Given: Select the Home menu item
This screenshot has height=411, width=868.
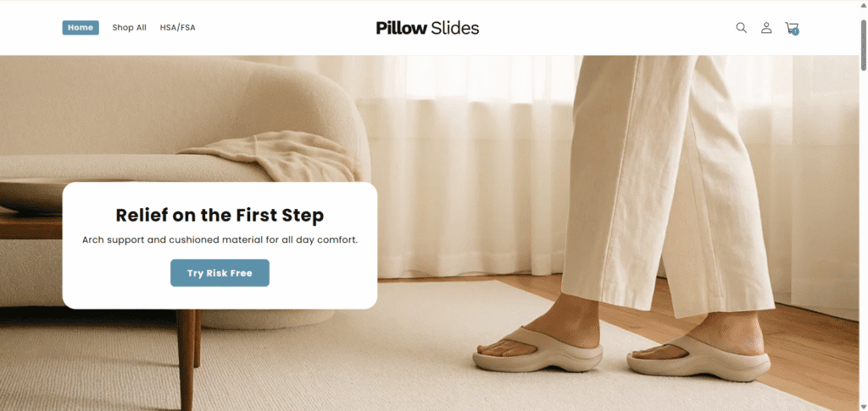Looking at the screenshot, I should pyautogui.click(x=81, y=28).
